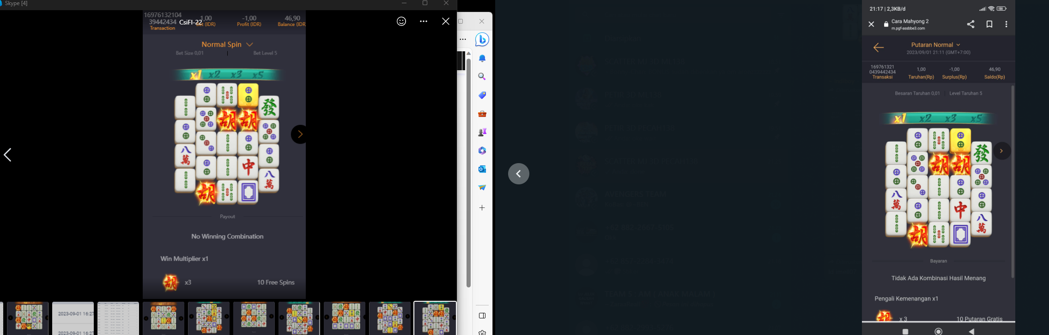The height and width of the screenshot is (335, 1049).
Task: Open the notifications bell in Edge sidebar
Action: tap(482, 58)
